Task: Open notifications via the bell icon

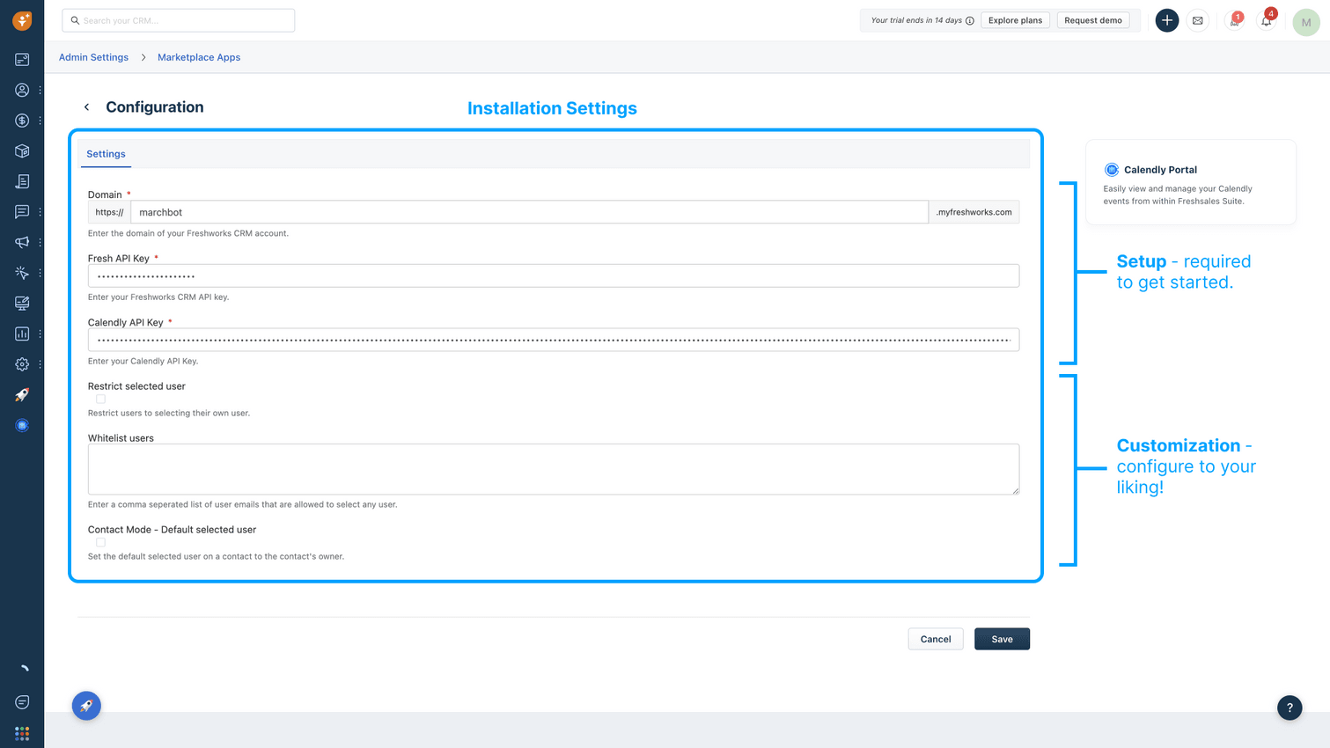Action: (x=1266, y=20)
